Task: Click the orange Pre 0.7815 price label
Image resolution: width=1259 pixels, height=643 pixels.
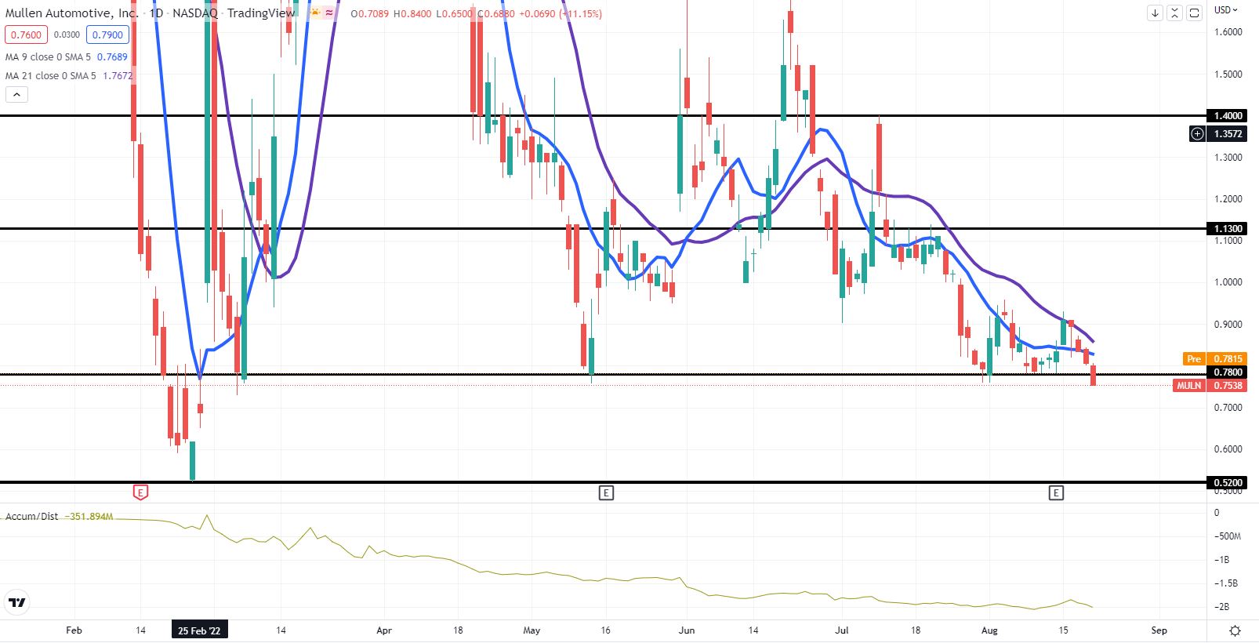Action: [1214, 358]
